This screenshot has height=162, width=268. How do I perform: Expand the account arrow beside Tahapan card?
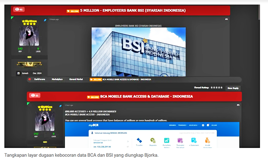pos(128,141)
